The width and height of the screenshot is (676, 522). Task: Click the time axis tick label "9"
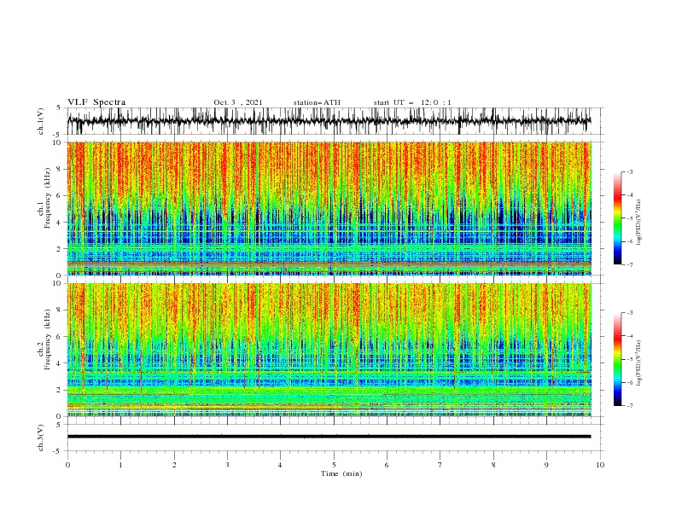tap(546, 465)
